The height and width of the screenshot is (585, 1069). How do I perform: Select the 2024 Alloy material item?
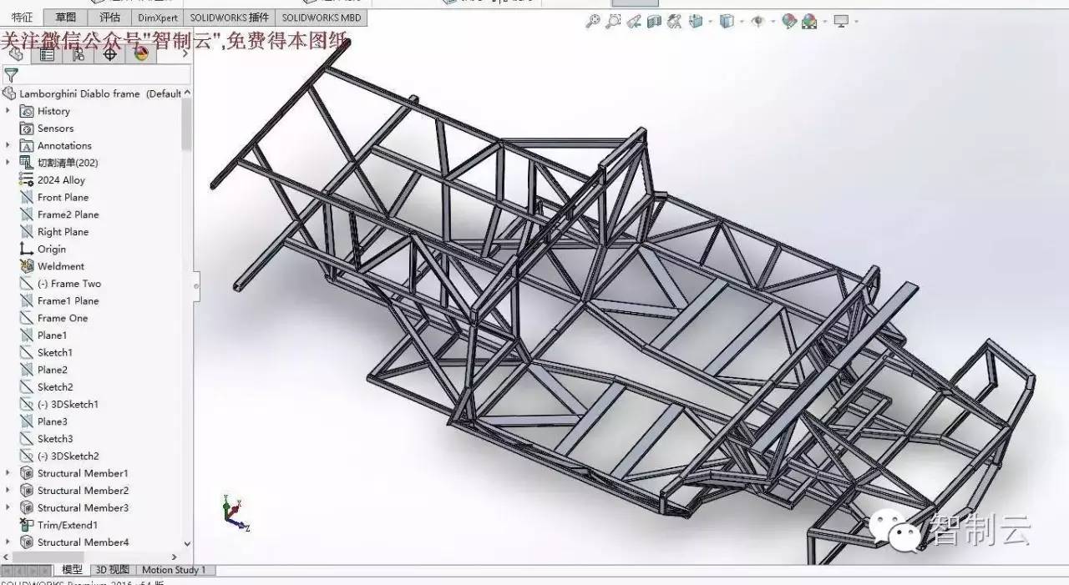coord(53,180)
